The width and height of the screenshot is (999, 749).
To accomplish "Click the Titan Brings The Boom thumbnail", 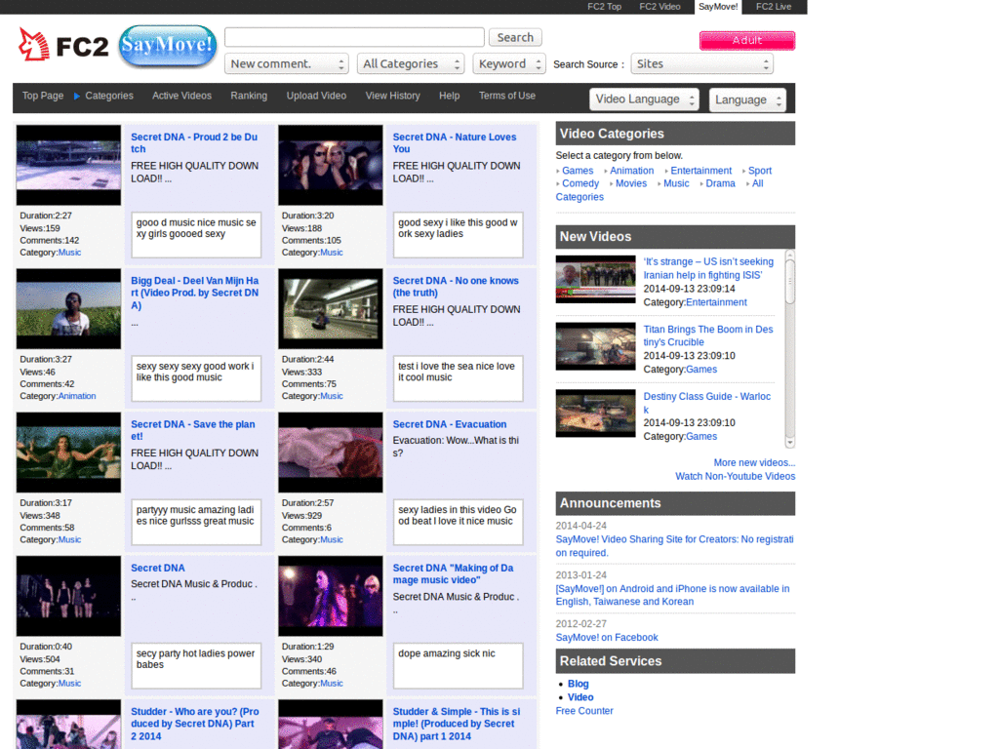I will (x=595, y=346).
